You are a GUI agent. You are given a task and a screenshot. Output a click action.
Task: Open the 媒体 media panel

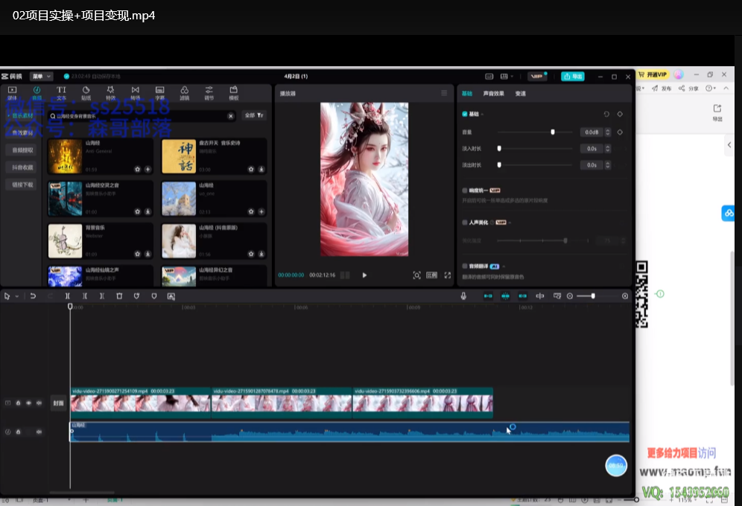click(x=13, y=92)
